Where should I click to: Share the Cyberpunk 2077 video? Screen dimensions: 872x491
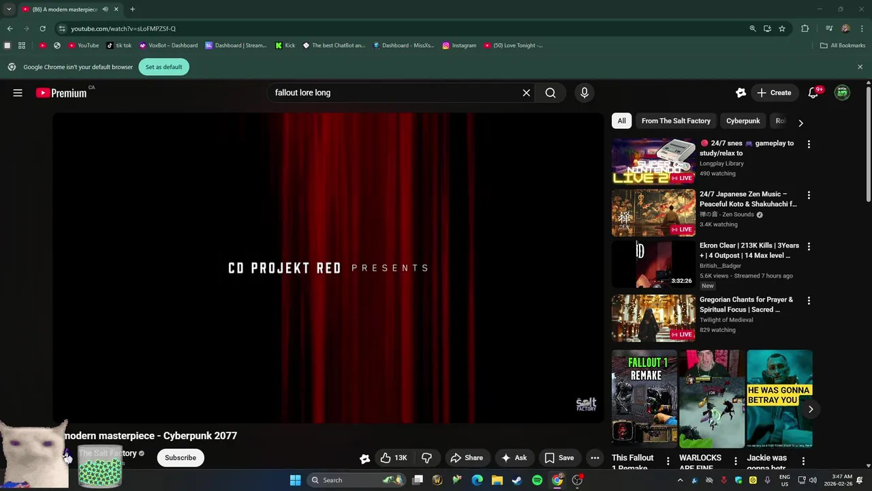point(467,458)
